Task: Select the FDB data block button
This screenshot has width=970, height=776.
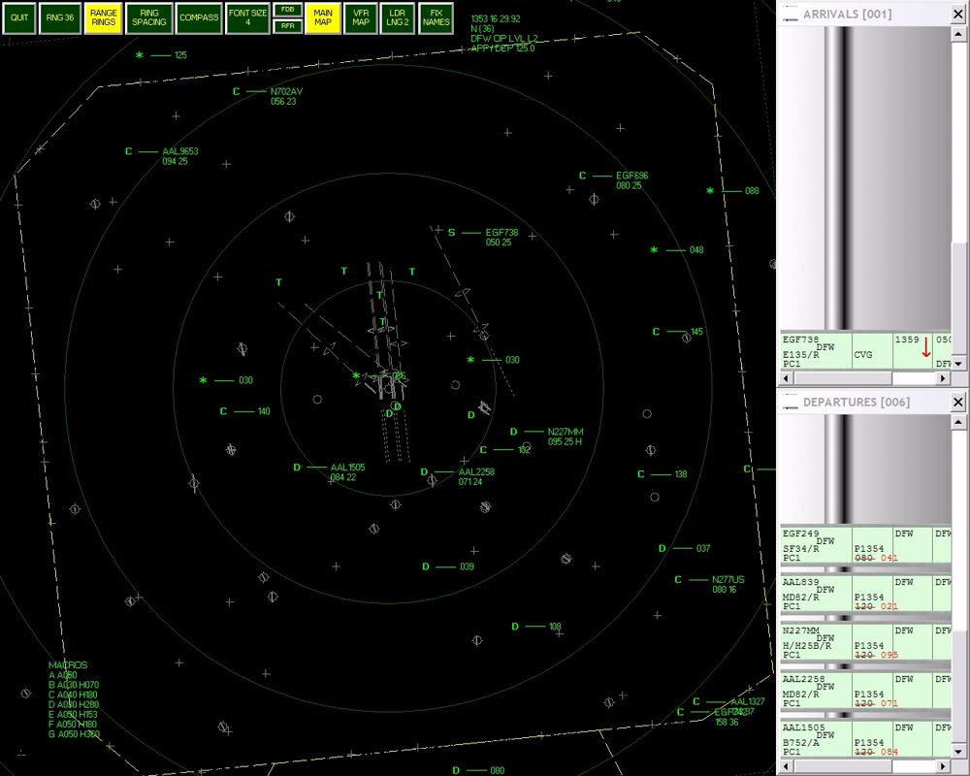Action: point(287,9)
